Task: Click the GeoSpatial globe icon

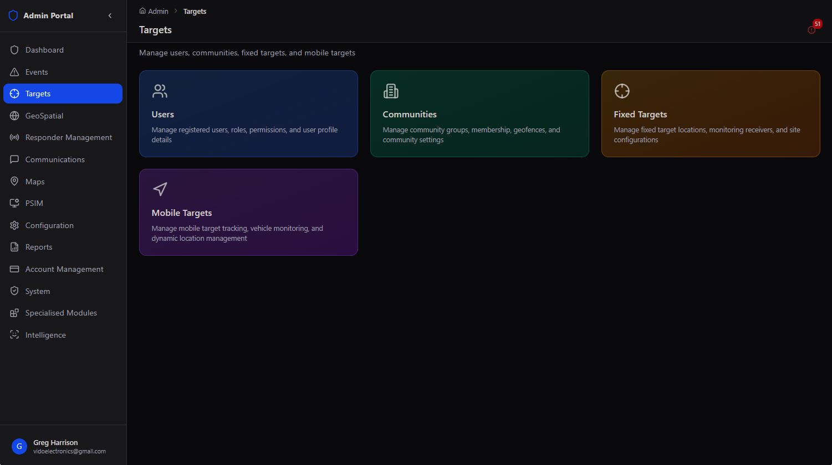Action: click(14, 116)
